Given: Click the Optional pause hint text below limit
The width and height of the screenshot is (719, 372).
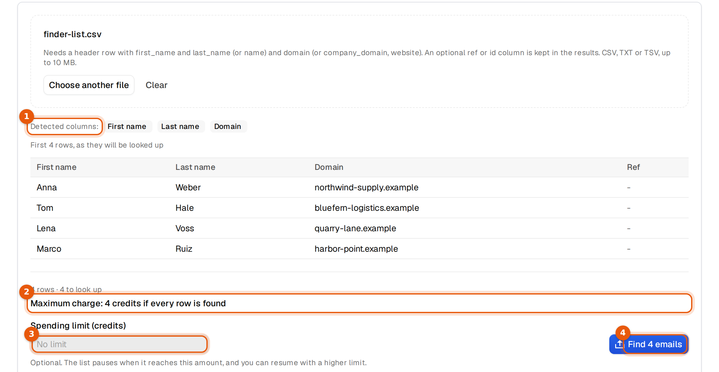Looking at the screenshot, I should 198,363.
